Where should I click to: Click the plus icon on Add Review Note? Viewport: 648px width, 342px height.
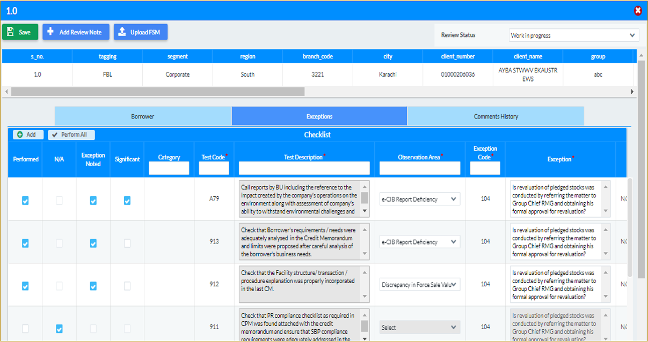(50, 32)
